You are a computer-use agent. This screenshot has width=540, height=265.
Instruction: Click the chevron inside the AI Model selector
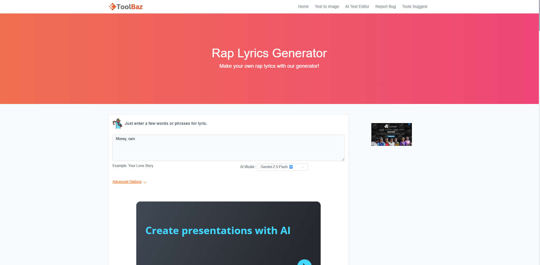302,167
